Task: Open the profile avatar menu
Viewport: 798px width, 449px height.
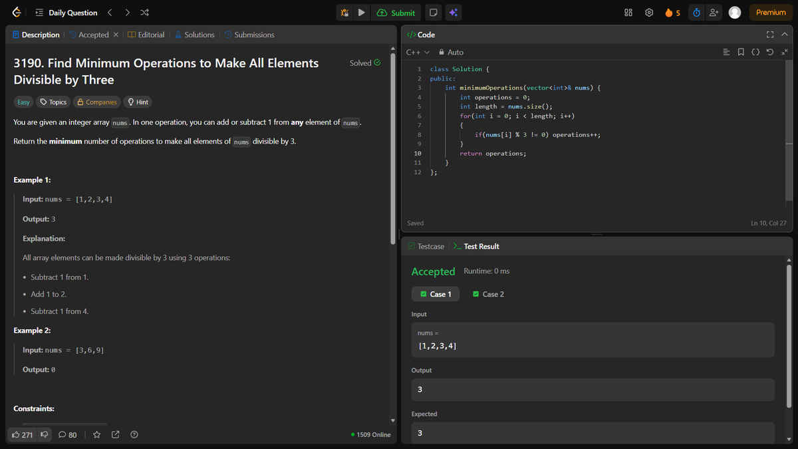Action: pos(735,13)
